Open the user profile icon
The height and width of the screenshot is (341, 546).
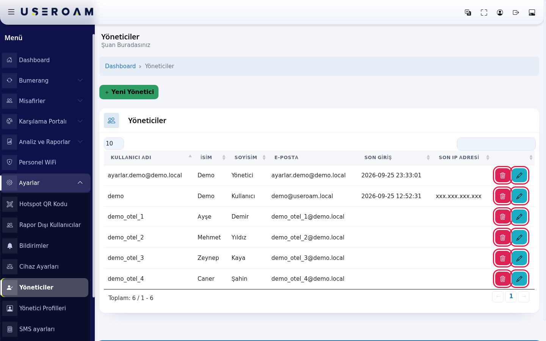[500, 13]
